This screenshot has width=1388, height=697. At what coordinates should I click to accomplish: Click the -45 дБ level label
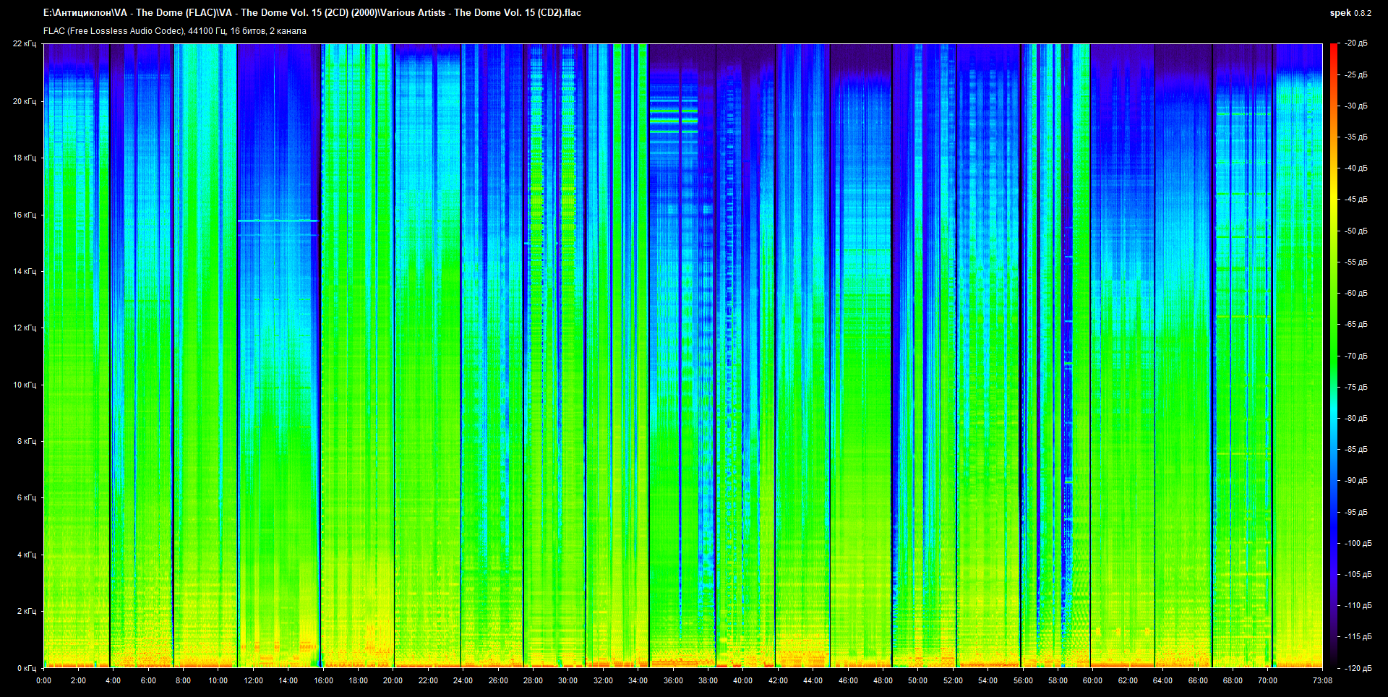(x=1355, y=199)
